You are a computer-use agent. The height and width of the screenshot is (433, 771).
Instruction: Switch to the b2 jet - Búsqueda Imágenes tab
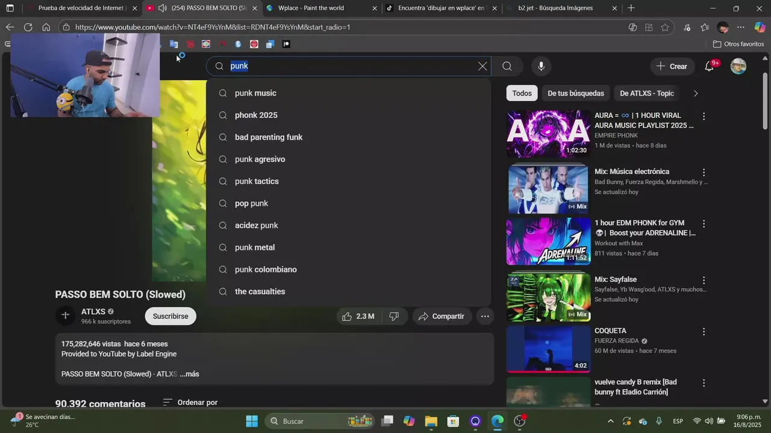click(x=562, y=8)
